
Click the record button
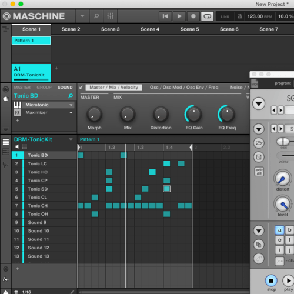pos(193,16)
